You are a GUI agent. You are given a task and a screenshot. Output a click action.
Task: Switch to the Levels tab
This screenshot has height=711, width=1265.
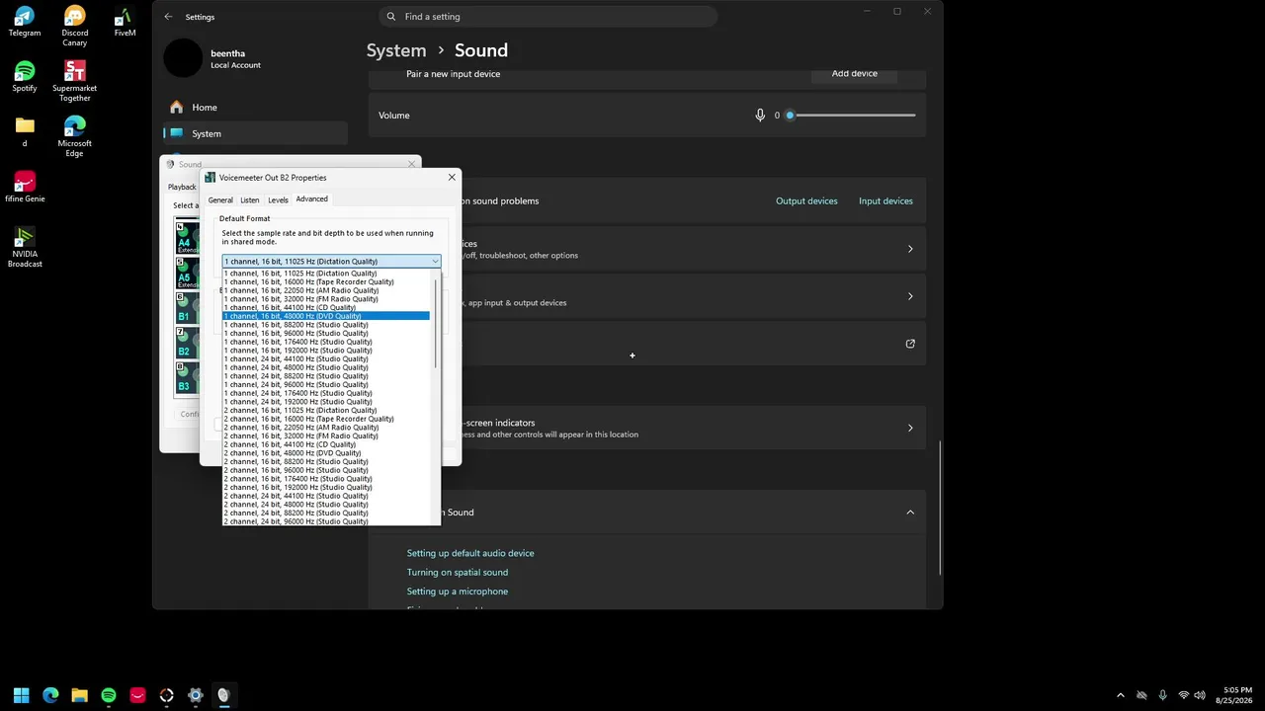click(278, 199)
